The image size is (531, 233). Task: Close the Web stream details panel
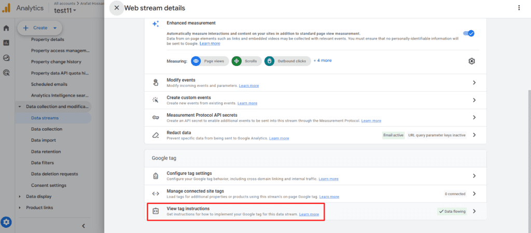coord(117,8)
